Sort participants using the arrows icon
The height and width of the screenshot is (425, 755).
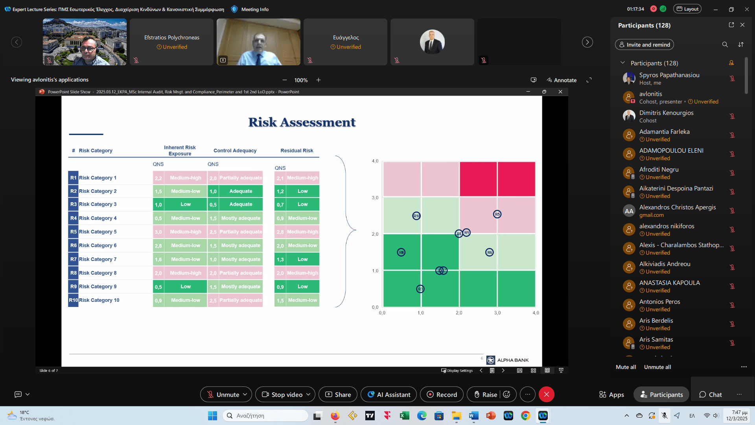(x=741, y=44)
